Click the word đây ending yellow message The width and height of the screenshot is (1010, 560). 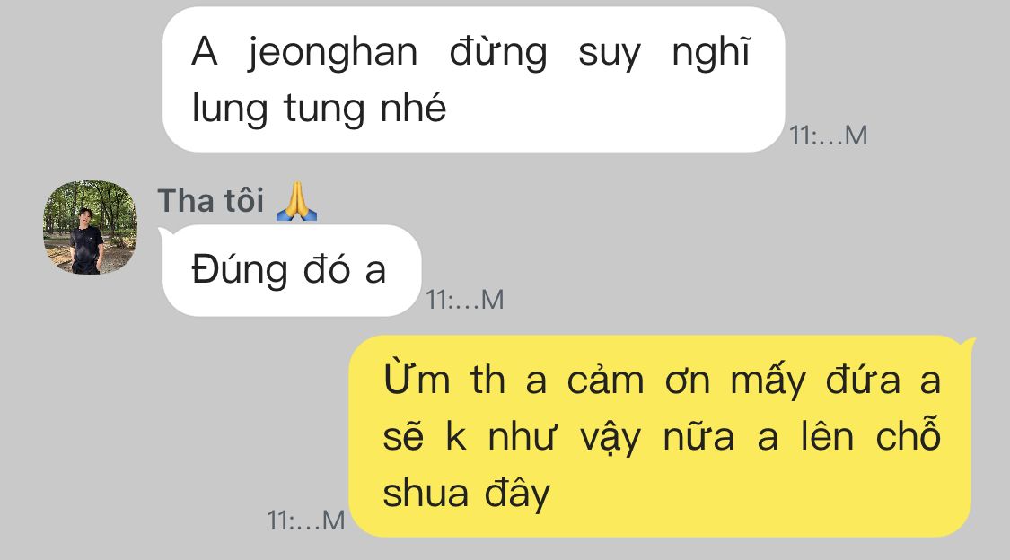pyautogui.click(x=517, y=494)
